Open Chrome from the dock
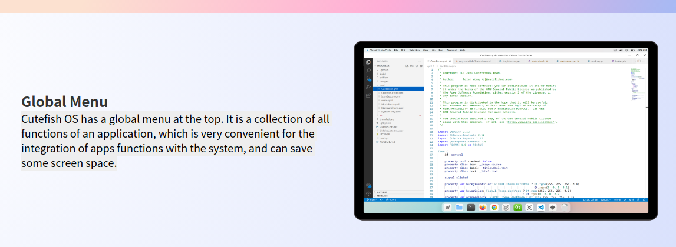Viewport: 676px width, 247px height. click(494, 208)
